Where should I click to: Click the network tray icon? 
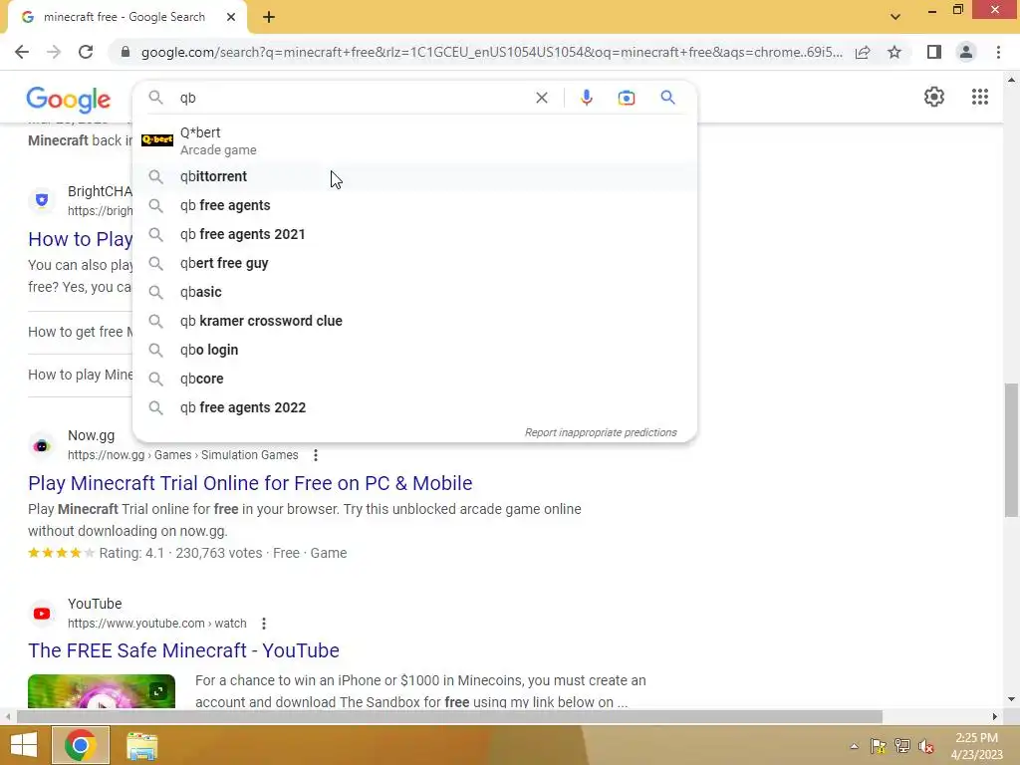pyautogui.click(x=902, y=746)
